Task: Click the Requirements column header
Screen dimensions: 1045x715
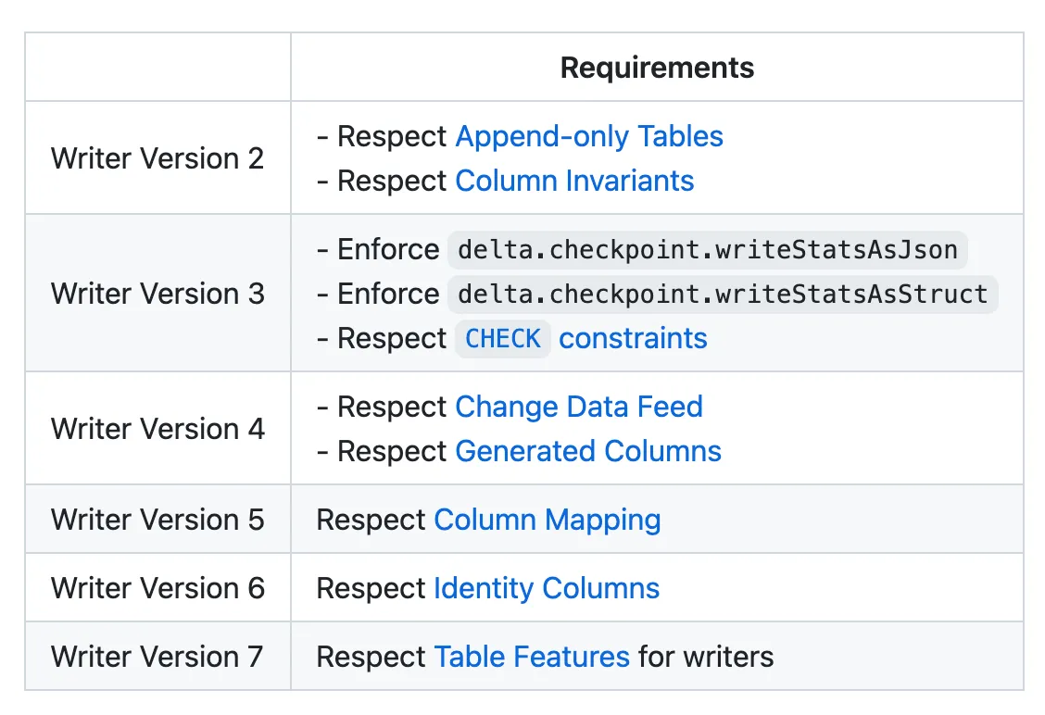Action: point(657,68)
